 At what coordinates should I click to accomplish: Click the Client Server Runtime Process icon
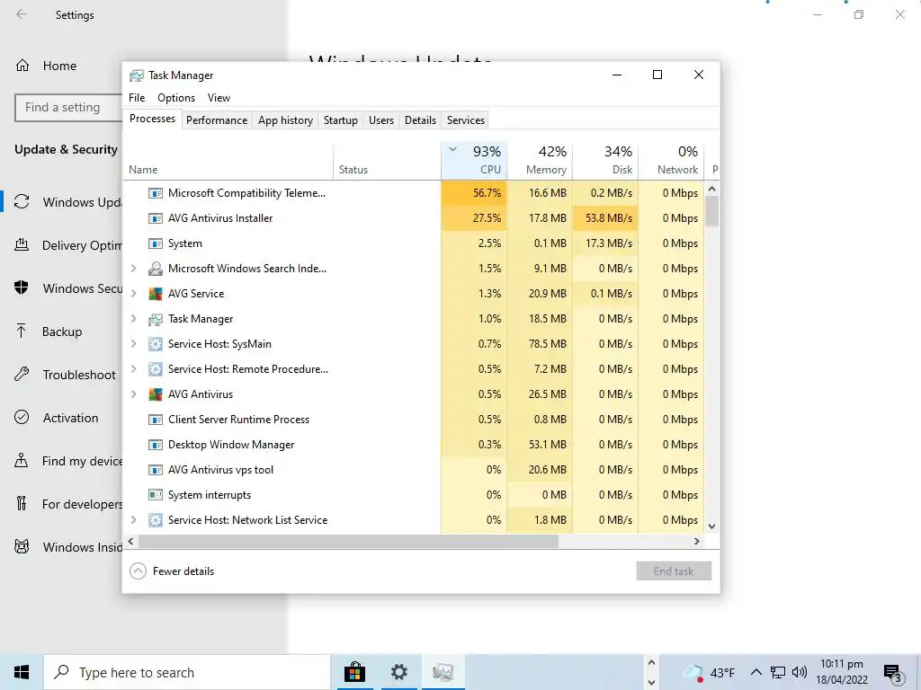(155, 420)
